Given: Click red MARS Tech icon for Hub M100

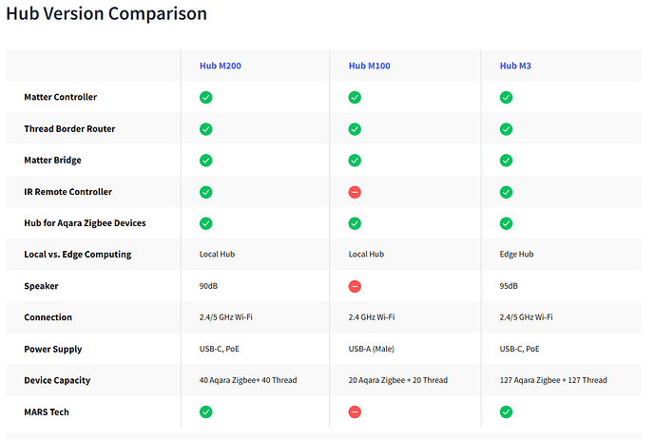Looking at the screenshot, I should (355, 411).
